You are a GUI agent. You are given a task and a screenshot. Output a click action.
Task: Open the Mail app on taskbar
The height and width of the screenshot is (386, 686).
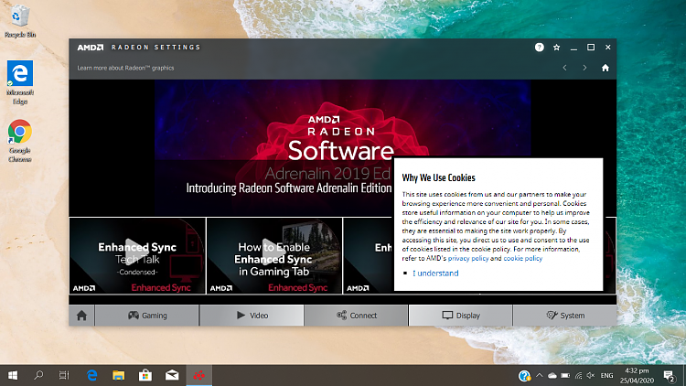coord(172,376)
